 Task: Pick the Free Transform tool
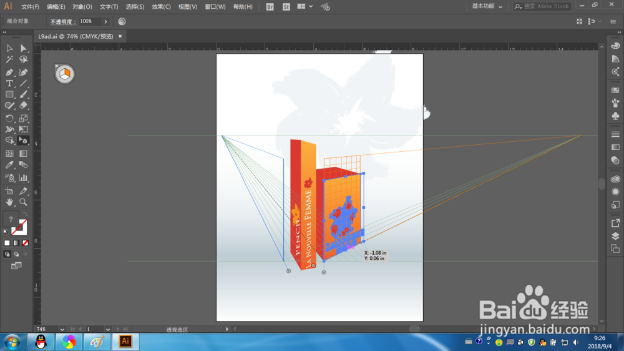pos(24,129)
